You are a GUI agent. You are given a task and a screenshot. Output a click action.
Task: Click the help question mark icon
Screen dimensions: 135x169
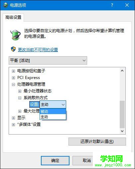(x=112, y=5)
